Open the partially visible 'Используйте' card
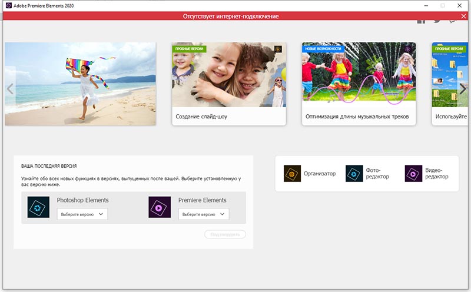 (450, 84)
